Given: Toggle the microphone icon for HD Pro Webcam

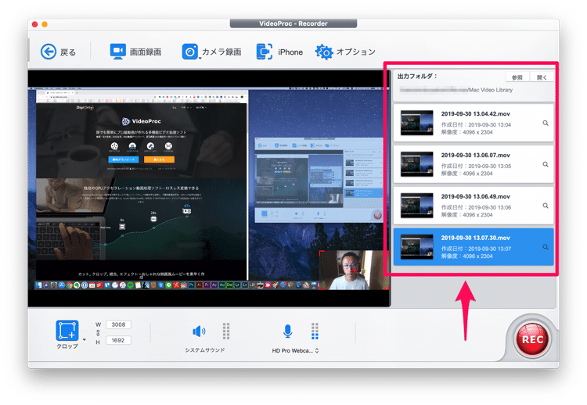Looking at the screenshot, I should coord(287,331).
